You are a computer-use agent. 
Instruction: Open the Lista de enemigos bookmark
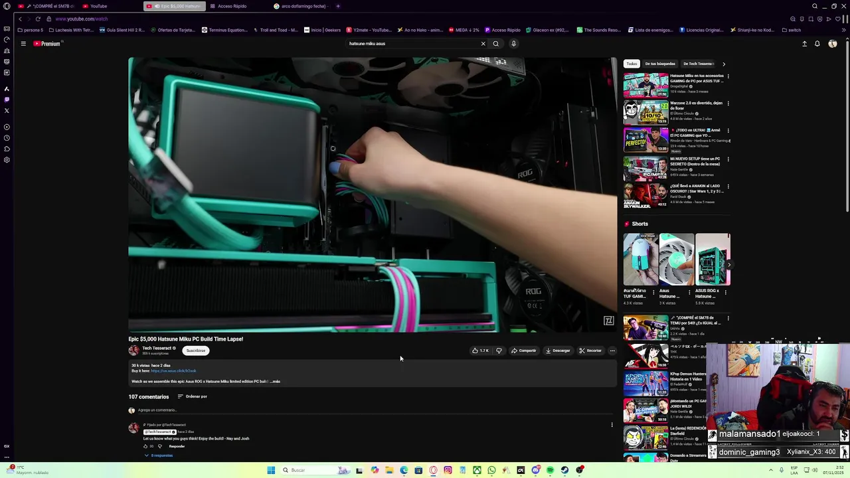tap(650, 30)
